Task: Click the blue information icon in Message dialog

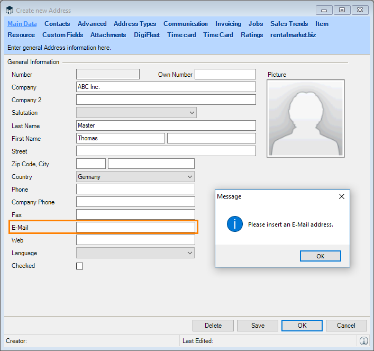Action: pyautogui.click(x=235, y=224)
